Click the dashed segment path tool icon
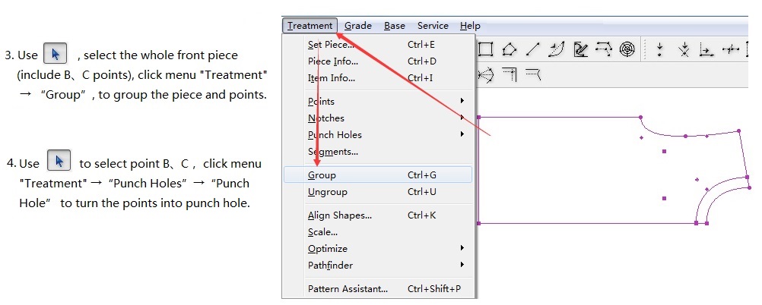The height and width of the screenshot is (305, 762). 604,50
